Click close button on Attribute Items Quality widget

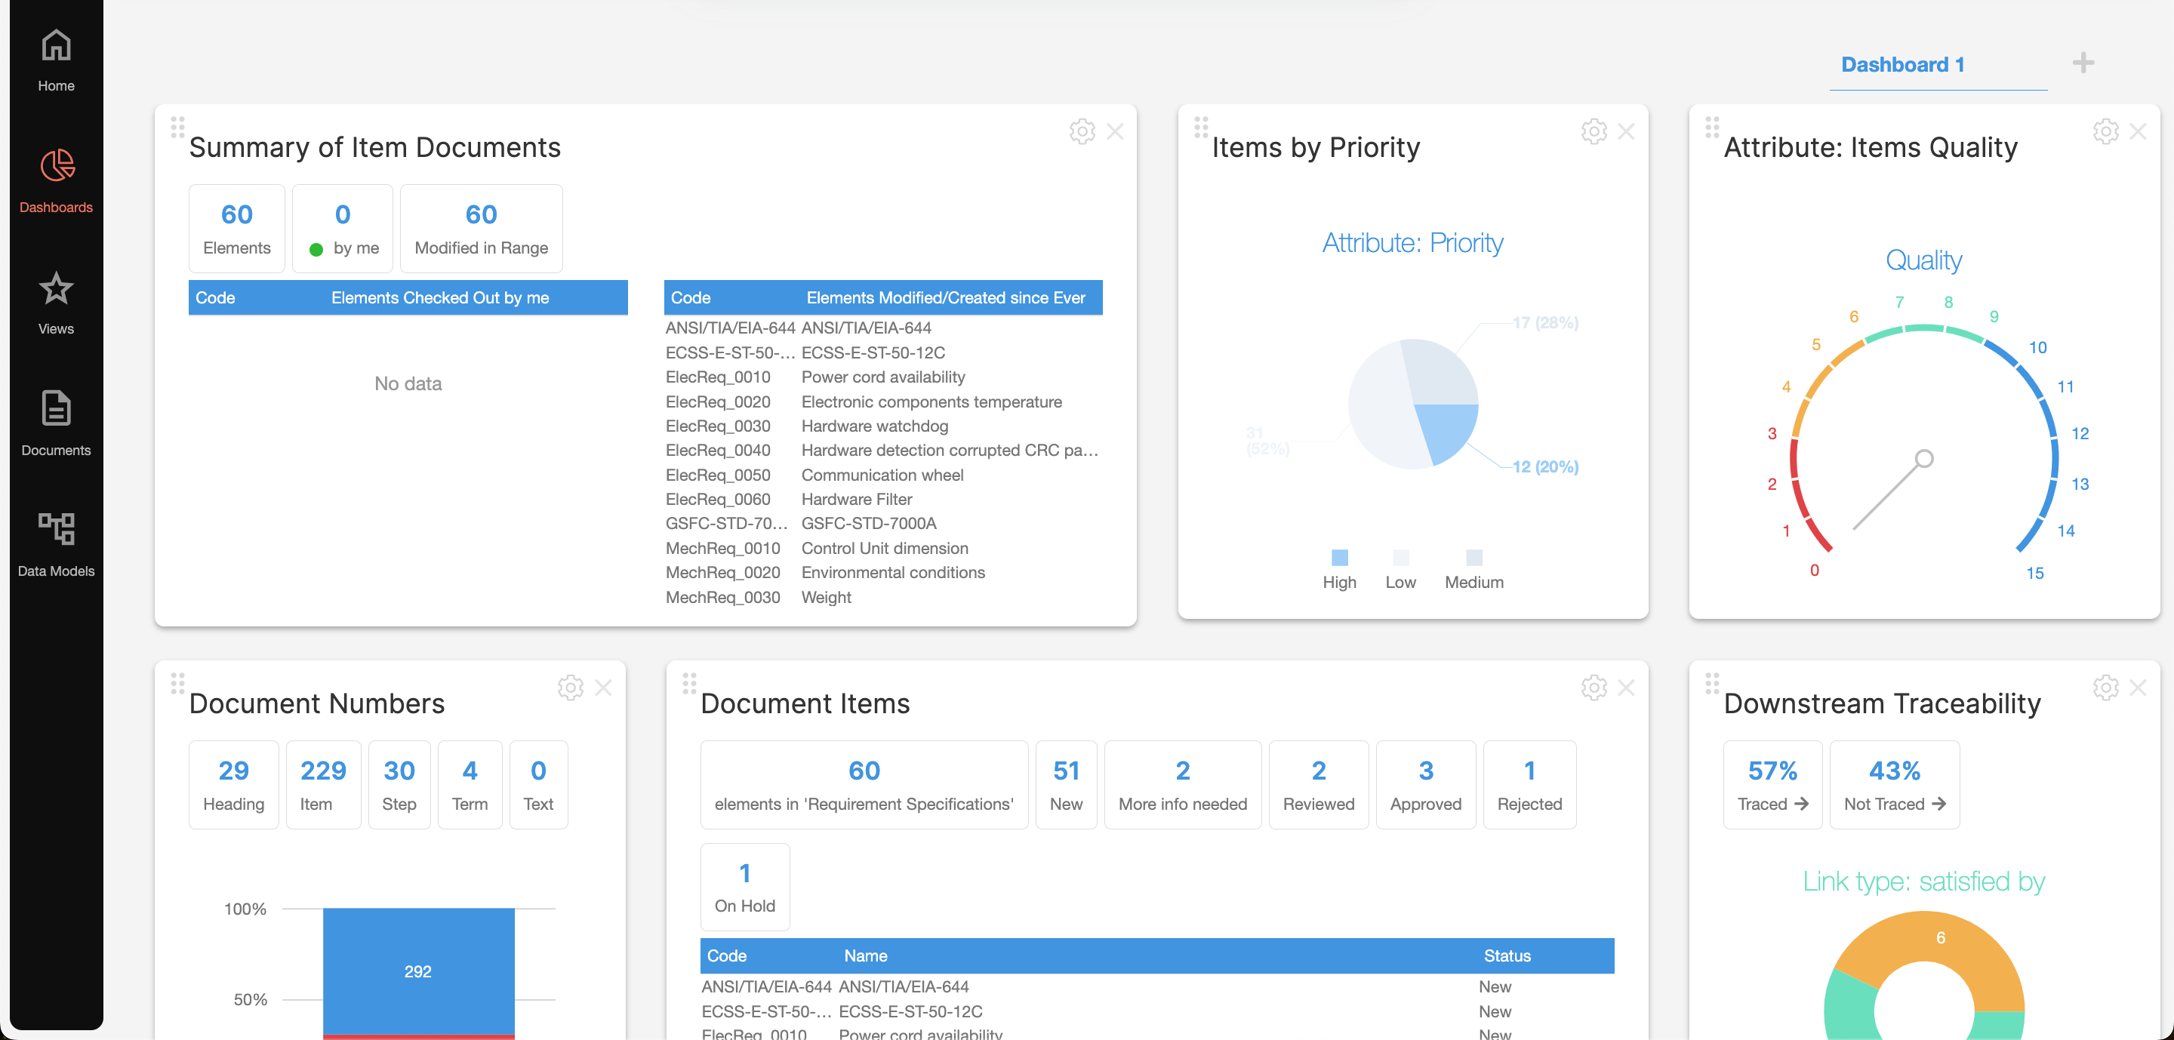2138,132
